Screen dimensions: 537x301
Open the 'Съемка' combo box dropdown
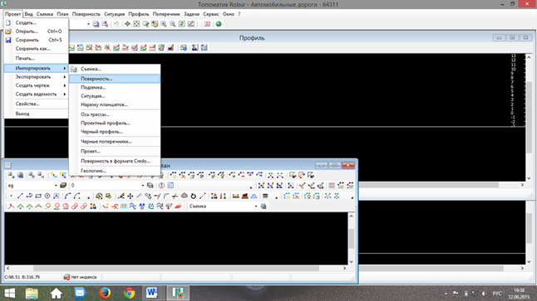coord(255,206)
